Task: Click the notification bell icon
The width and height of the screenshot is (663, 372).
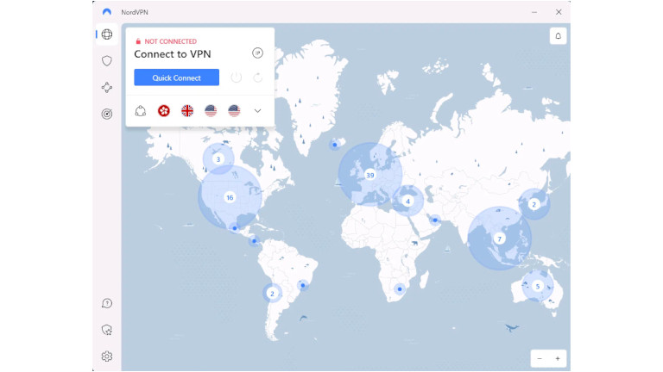Action: 559,36
